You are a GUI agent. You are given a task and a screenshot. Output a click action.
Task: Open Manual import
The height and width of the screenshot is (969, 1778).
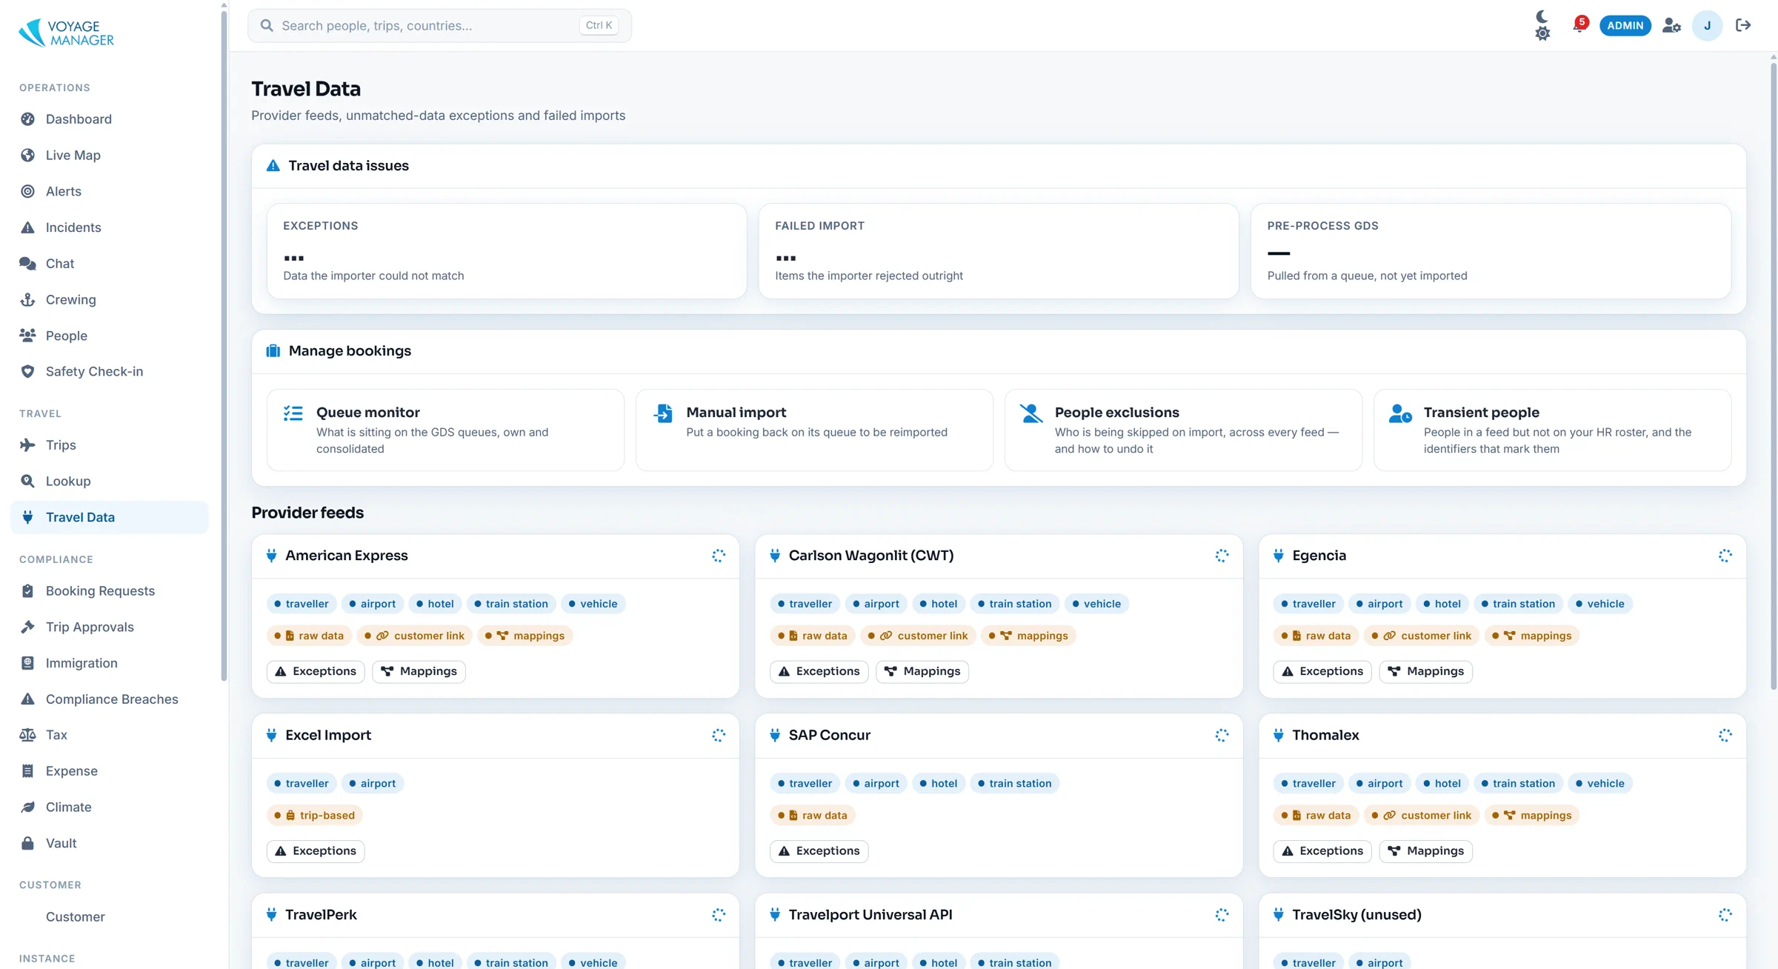(x=814, y=430)
